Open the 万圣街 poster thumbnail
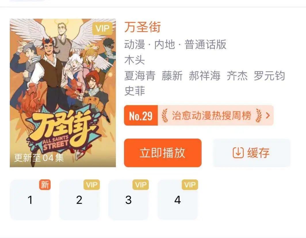Viewport: 306px width, 238px height. click(x=63, y=93)
